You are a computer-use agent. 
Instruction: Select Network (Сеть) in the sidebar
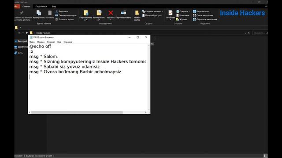19,53
